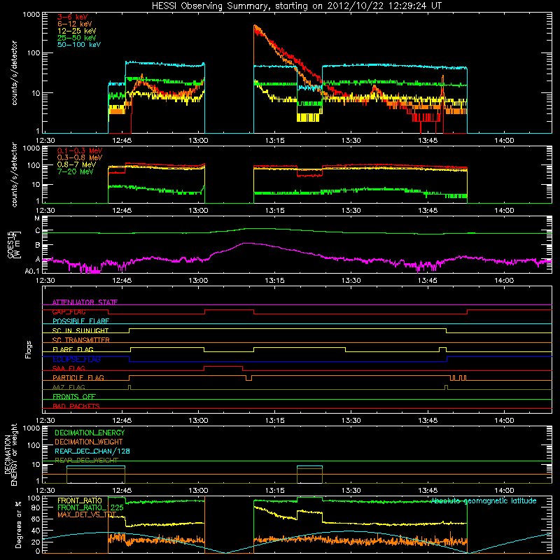The height and width of the screenshot is (560, 560).
Task: Click the 14:00 tick label under the GOES15 panel
Action: tap(504, 281)
